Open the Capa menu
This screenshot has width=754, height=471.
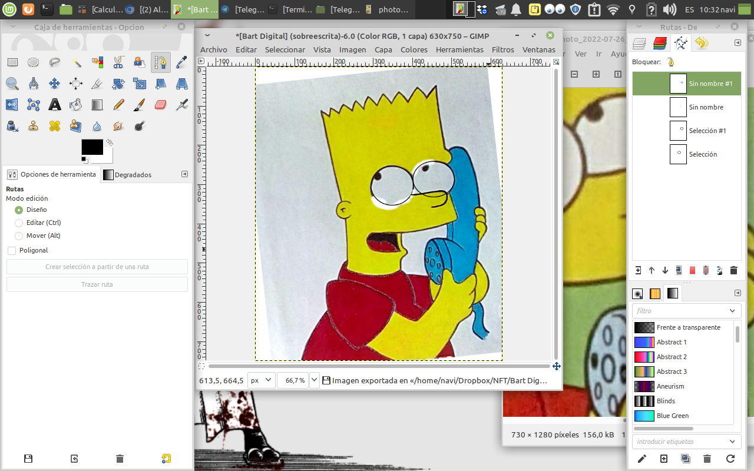[383, 50]
